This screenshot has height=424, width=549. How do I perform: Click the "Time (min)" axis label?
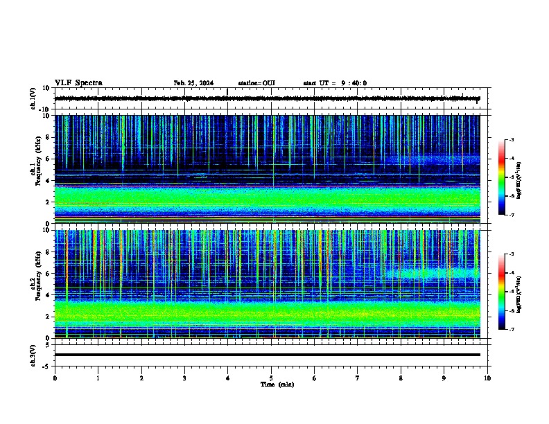click(x=277, y=385)
